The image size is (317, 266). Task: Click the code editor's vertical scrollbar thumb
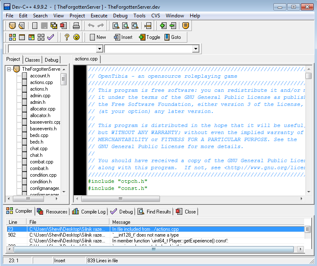309,76
